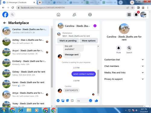Go to the Home feed icon
This screenshot has height=113, width=151.
click(x=59, y=15)
